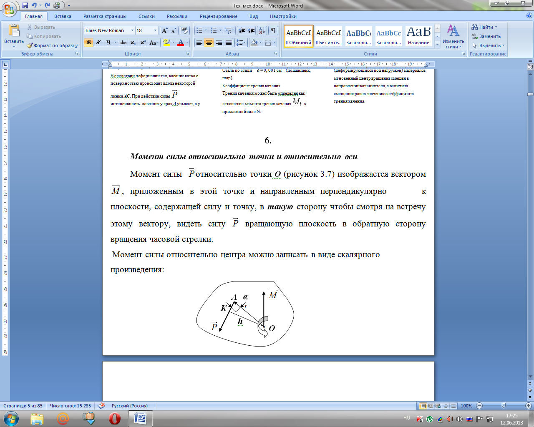Viewport: 534px width, 427px height.
Task: Open line spacing dropdown
Action: coord(241,43)
